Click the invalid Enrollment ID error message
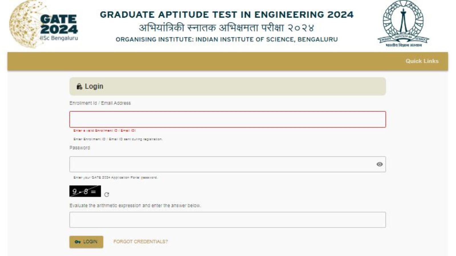Screen dimensions: 456x256 [105, 130]
